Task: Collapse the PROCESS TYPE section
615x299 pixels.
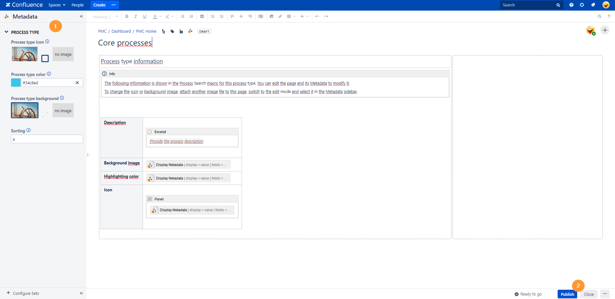Action: [6, 32]
